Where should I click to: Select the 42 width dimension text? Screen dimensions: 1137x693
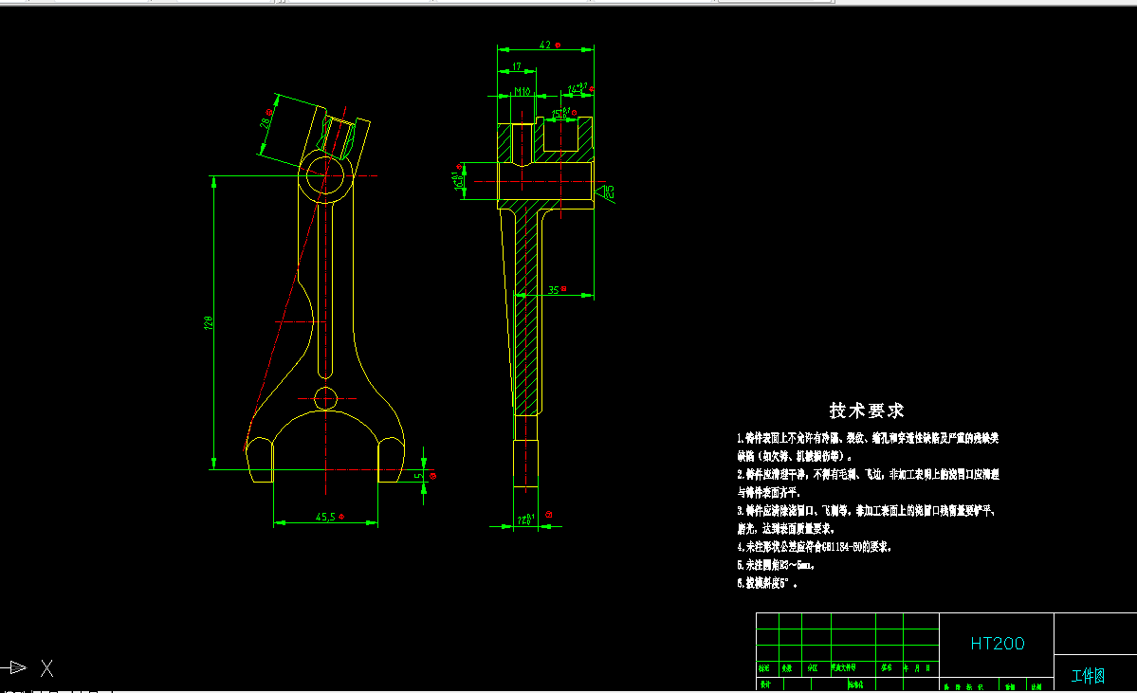(x=545, y=45)
